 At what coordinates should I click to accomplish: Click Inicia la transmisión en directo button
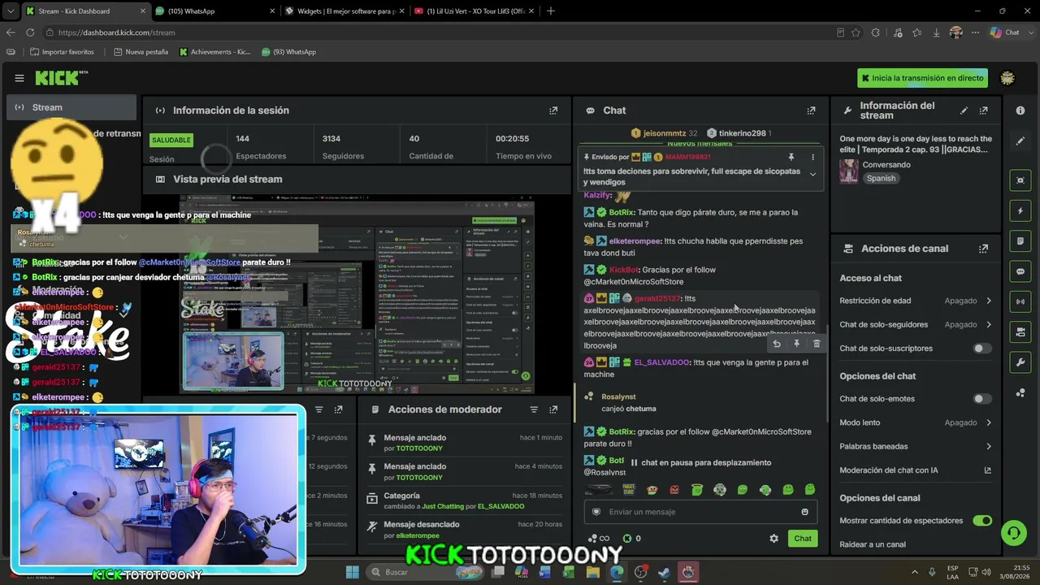(922, 78)
